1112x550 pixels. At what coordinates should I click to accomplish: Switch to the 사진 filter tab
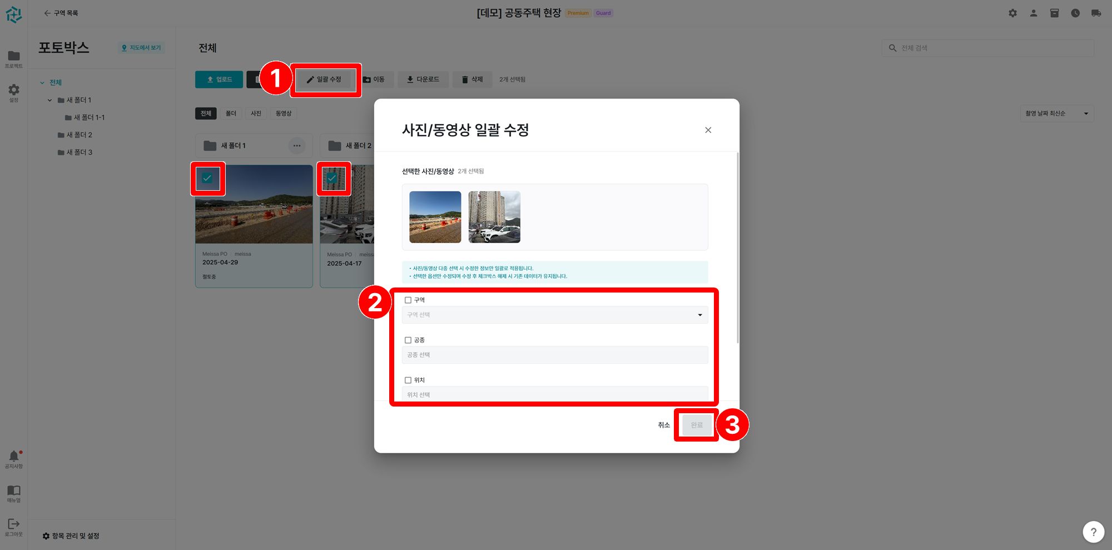point(256,113)
